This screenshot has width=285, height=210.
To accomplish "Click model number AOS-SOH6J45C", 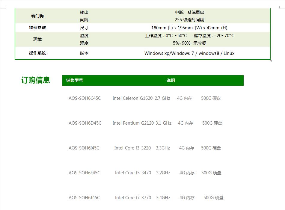I will pos(84,198).
